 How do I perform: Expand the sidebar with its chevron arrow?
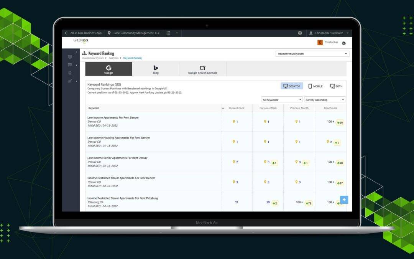(x=76, y=52)
